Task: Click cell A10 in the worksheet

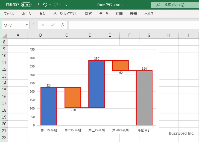Action: click(18, 56)
